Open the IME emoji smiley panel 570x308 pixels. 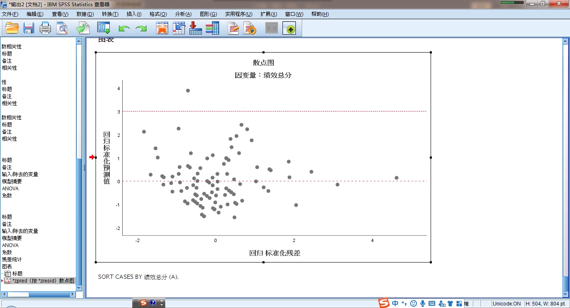[414, 303]
